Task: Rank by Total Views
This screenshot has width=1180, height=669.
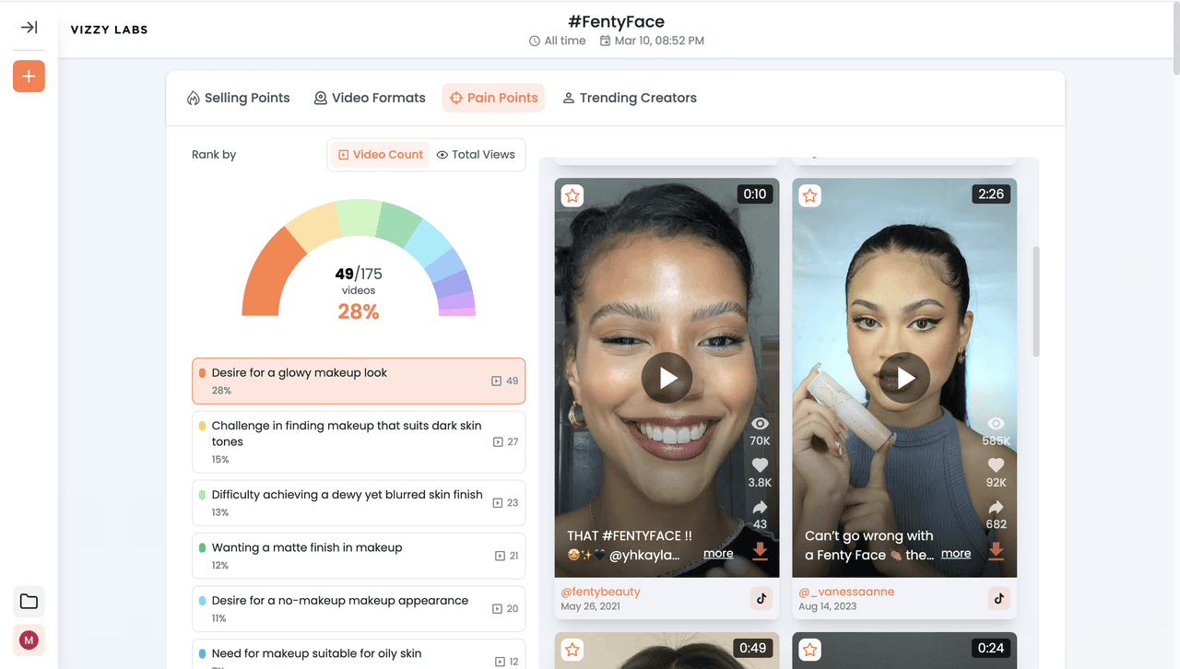Action: pyautogui.click(x=476, y=155)
